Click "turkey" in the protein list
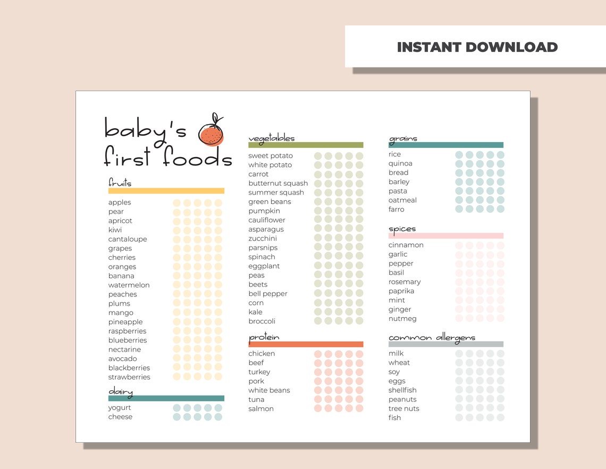 click(x=259, y=372)
